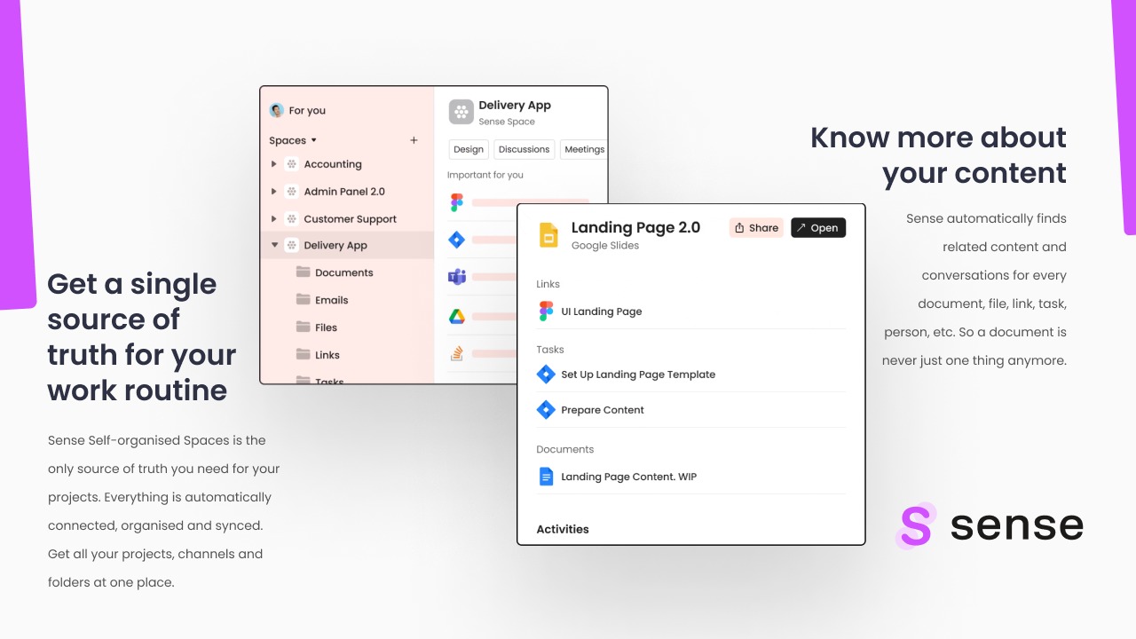Switch to the Discussions tab
Viewport: 1136px width, 639px height.
524,150
